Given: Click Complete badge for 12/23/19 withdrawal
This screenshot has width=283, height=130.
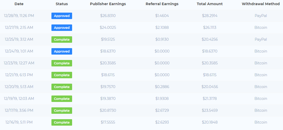Looking at the screenshot, I should point(62,63).
